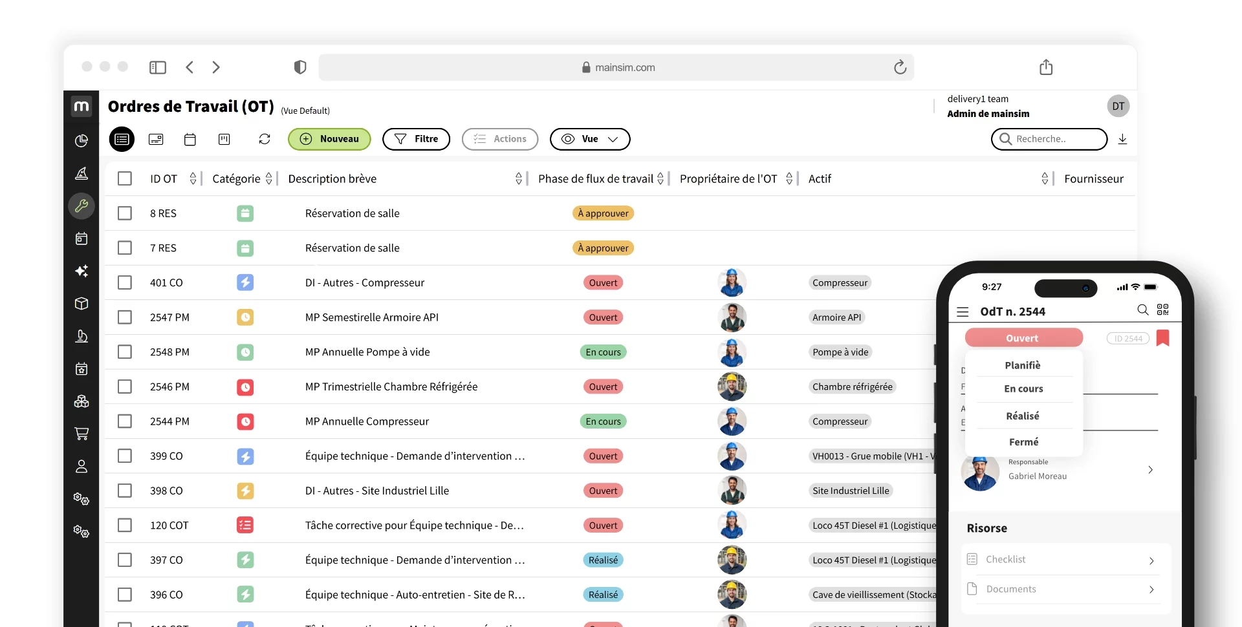The image size is (1242, 627).
Task: Click the Nouveau button
Action: coord(329,139)
